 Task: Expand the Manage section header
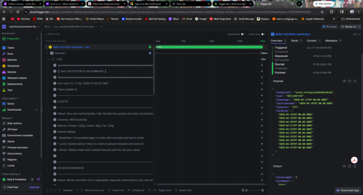(7, 118)
